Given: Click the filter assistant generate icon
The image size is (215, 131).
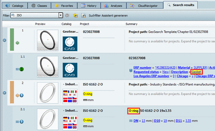Looking at the screenshot, I should 83,15.
